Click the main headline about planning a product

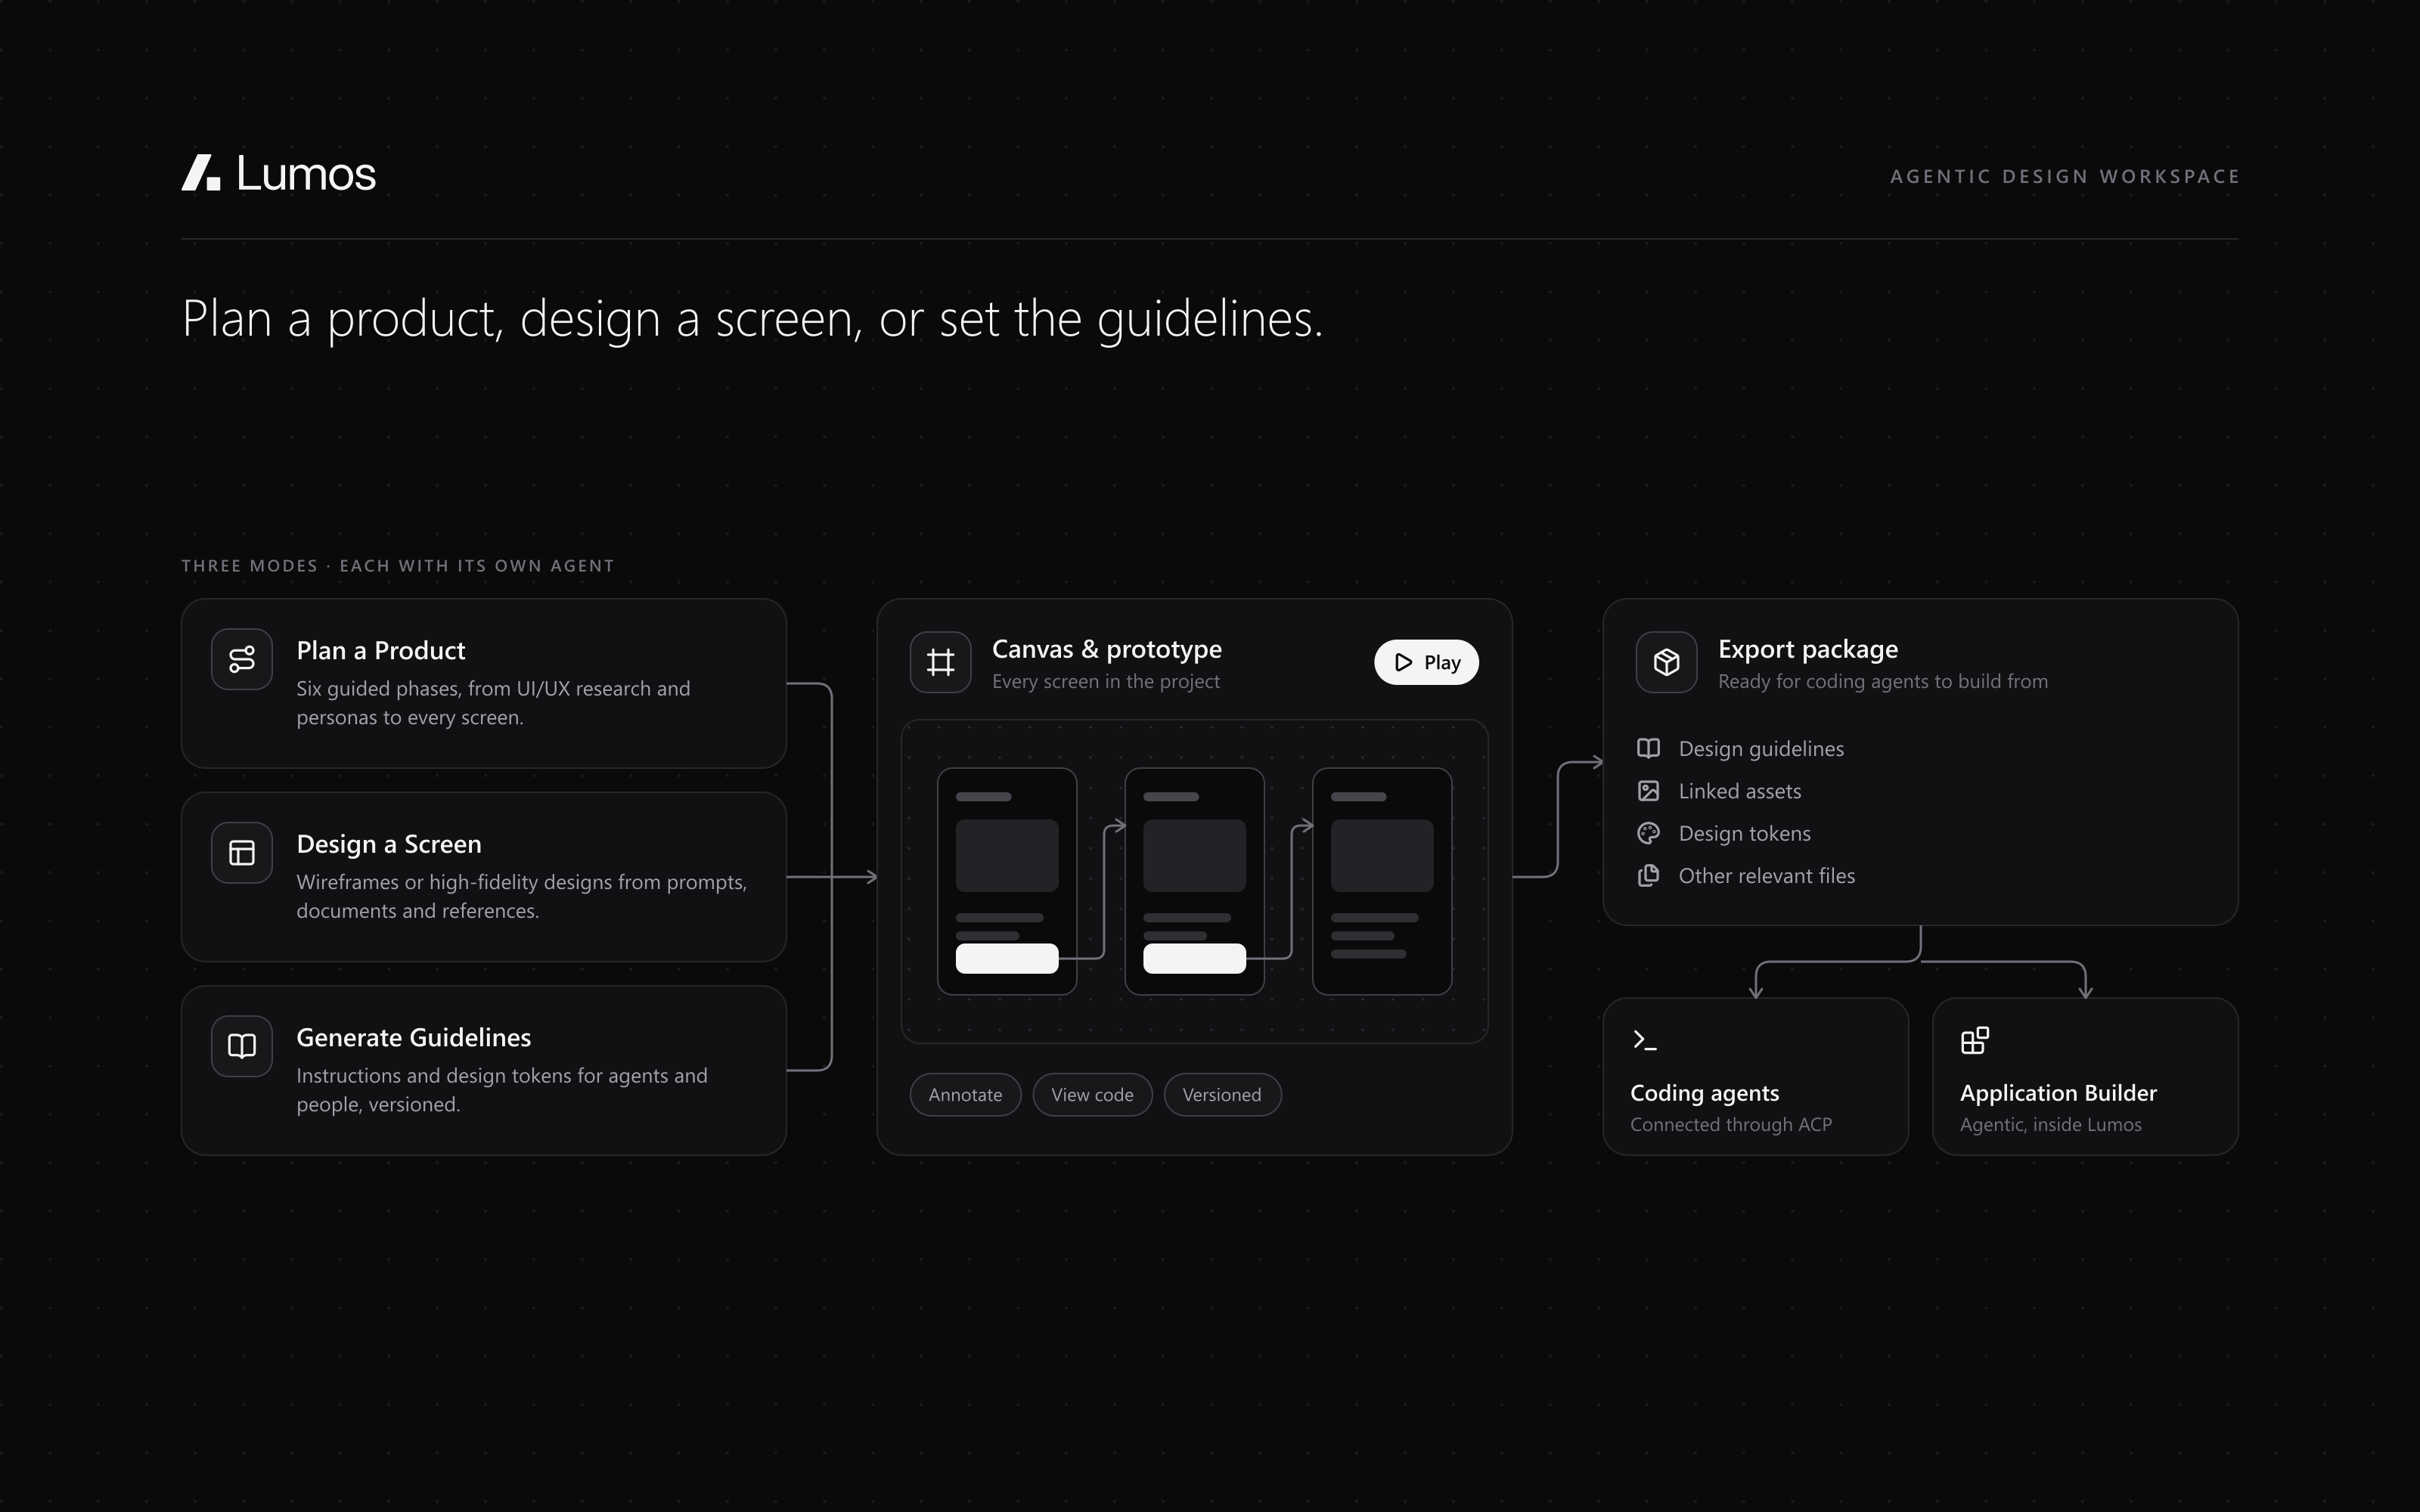(x=752, y=319)
